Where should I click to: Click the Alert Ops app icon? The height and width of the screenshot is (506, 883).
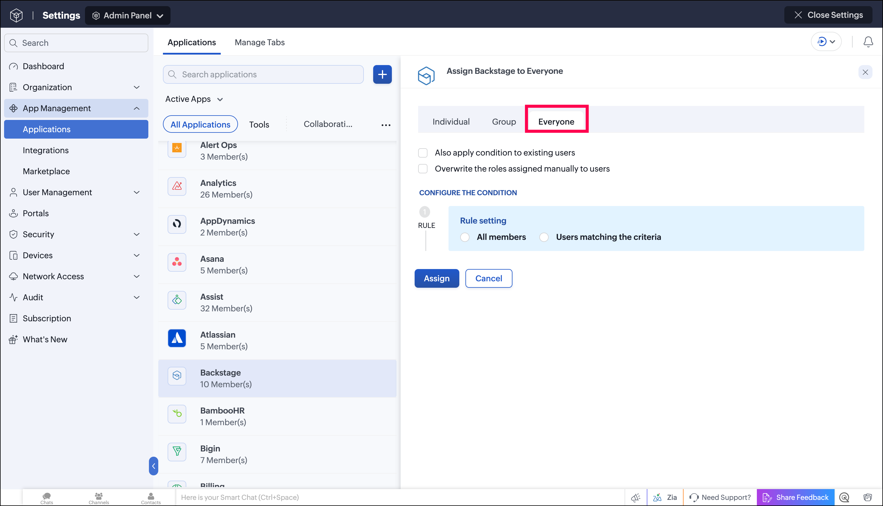click(x=177, y=148)
